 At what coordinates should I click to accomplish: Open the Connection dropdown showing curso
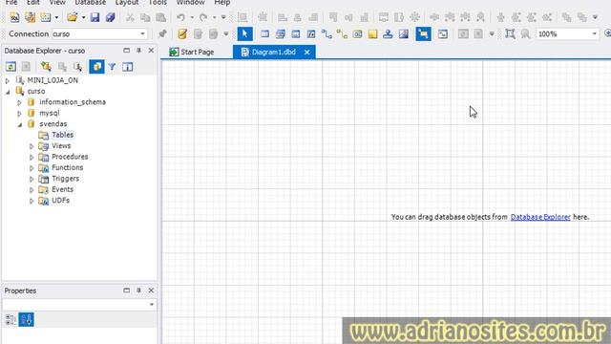click(x=142, y=34)
